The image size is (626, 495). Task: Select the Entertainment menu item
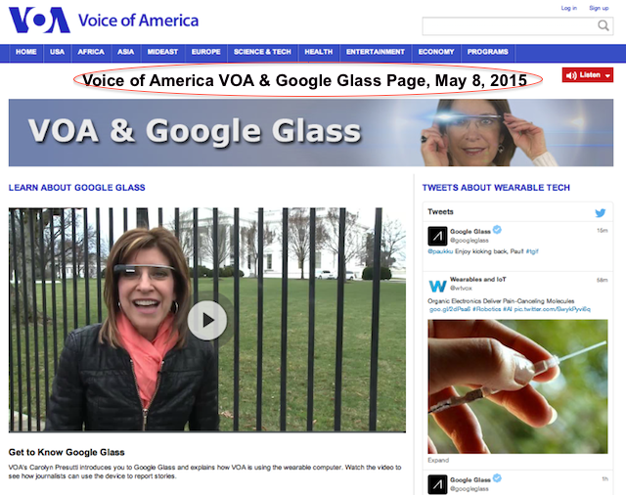point(376,52)
